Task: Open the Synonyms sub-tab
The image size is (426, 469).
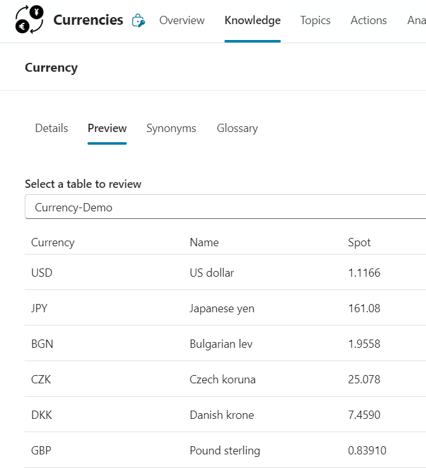Action: 171,128
